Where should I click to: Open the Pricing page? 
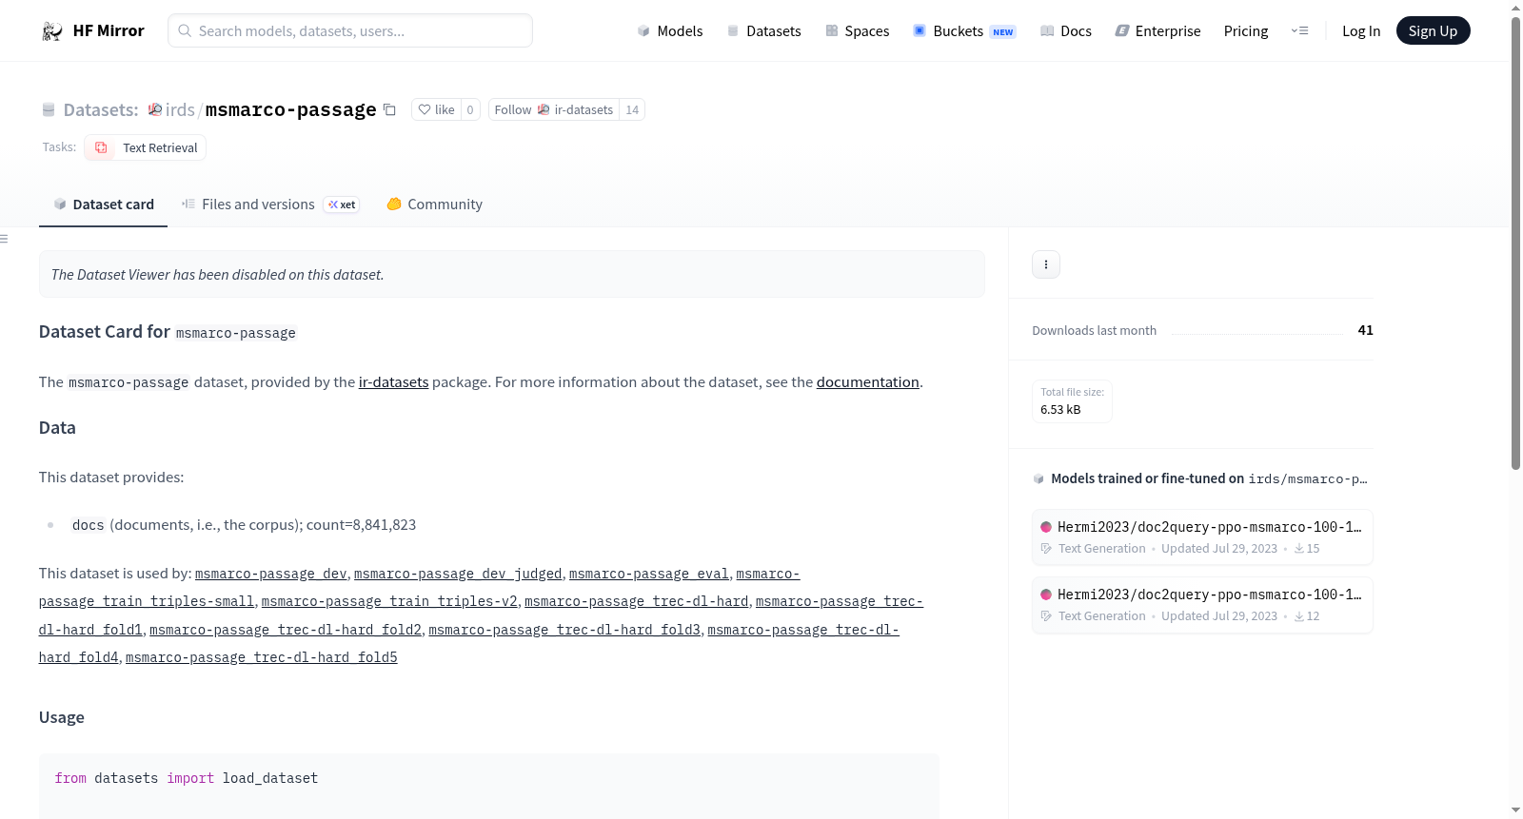pyautogui.click(x=1246, y=30)
